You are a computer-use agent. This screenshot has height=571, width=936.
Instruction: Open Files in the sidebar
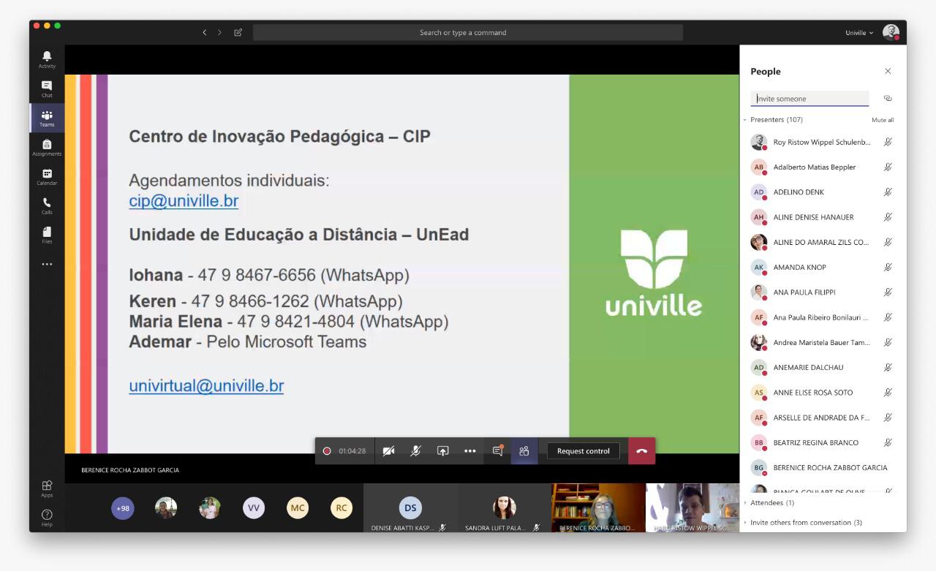(x=47, y=235)
